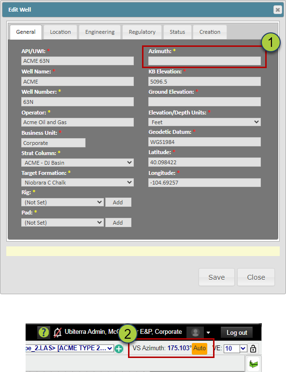Click the padlock lock icon beside VE
This screenshot has height=372, width=286.
tap(253, 348)
